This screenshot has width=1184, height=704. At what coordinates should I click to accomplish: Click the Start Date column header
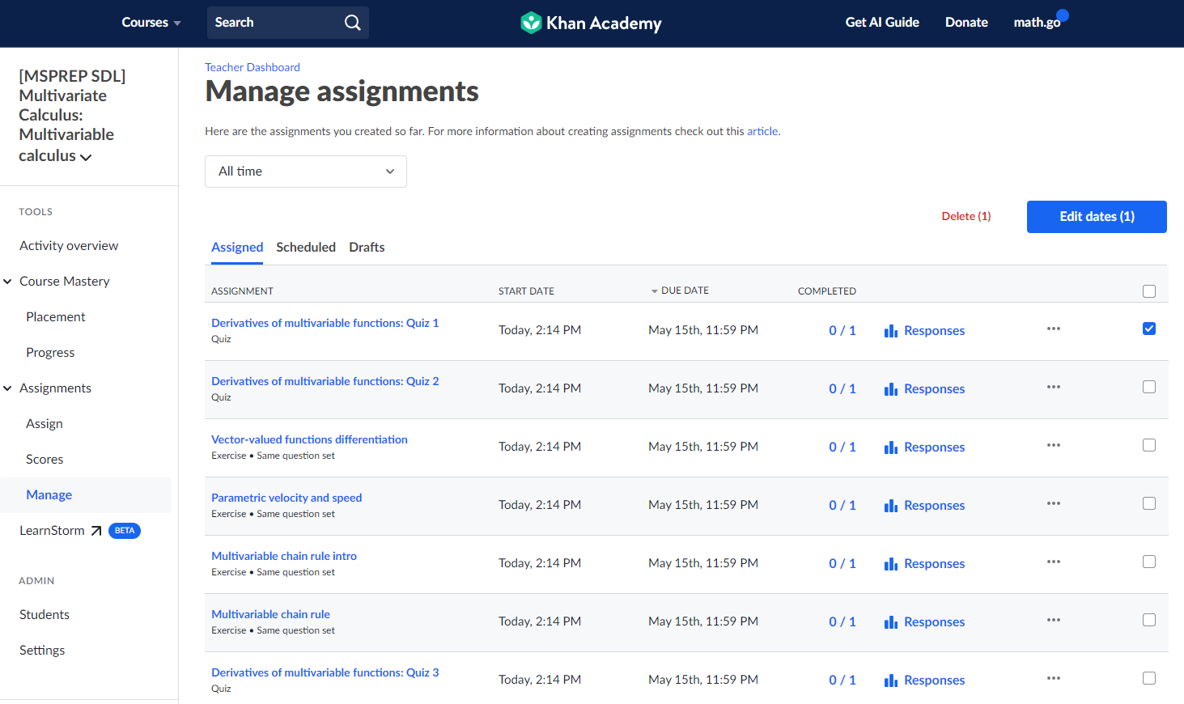pos(526,291)
